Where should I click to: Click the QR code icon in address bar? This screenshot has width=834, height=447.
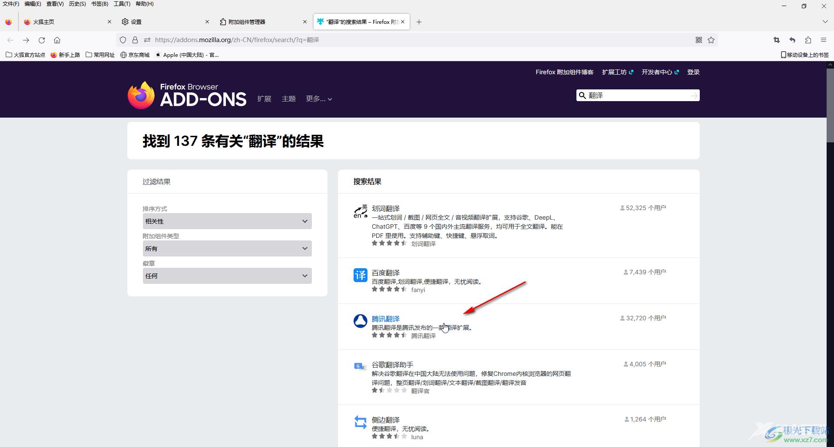point(699,40)
